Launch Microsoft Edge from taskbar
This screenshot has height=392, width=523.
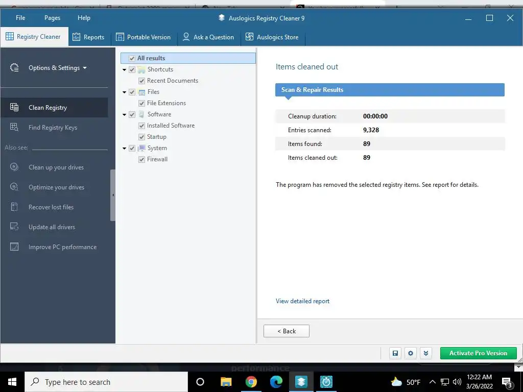(276, 382)
